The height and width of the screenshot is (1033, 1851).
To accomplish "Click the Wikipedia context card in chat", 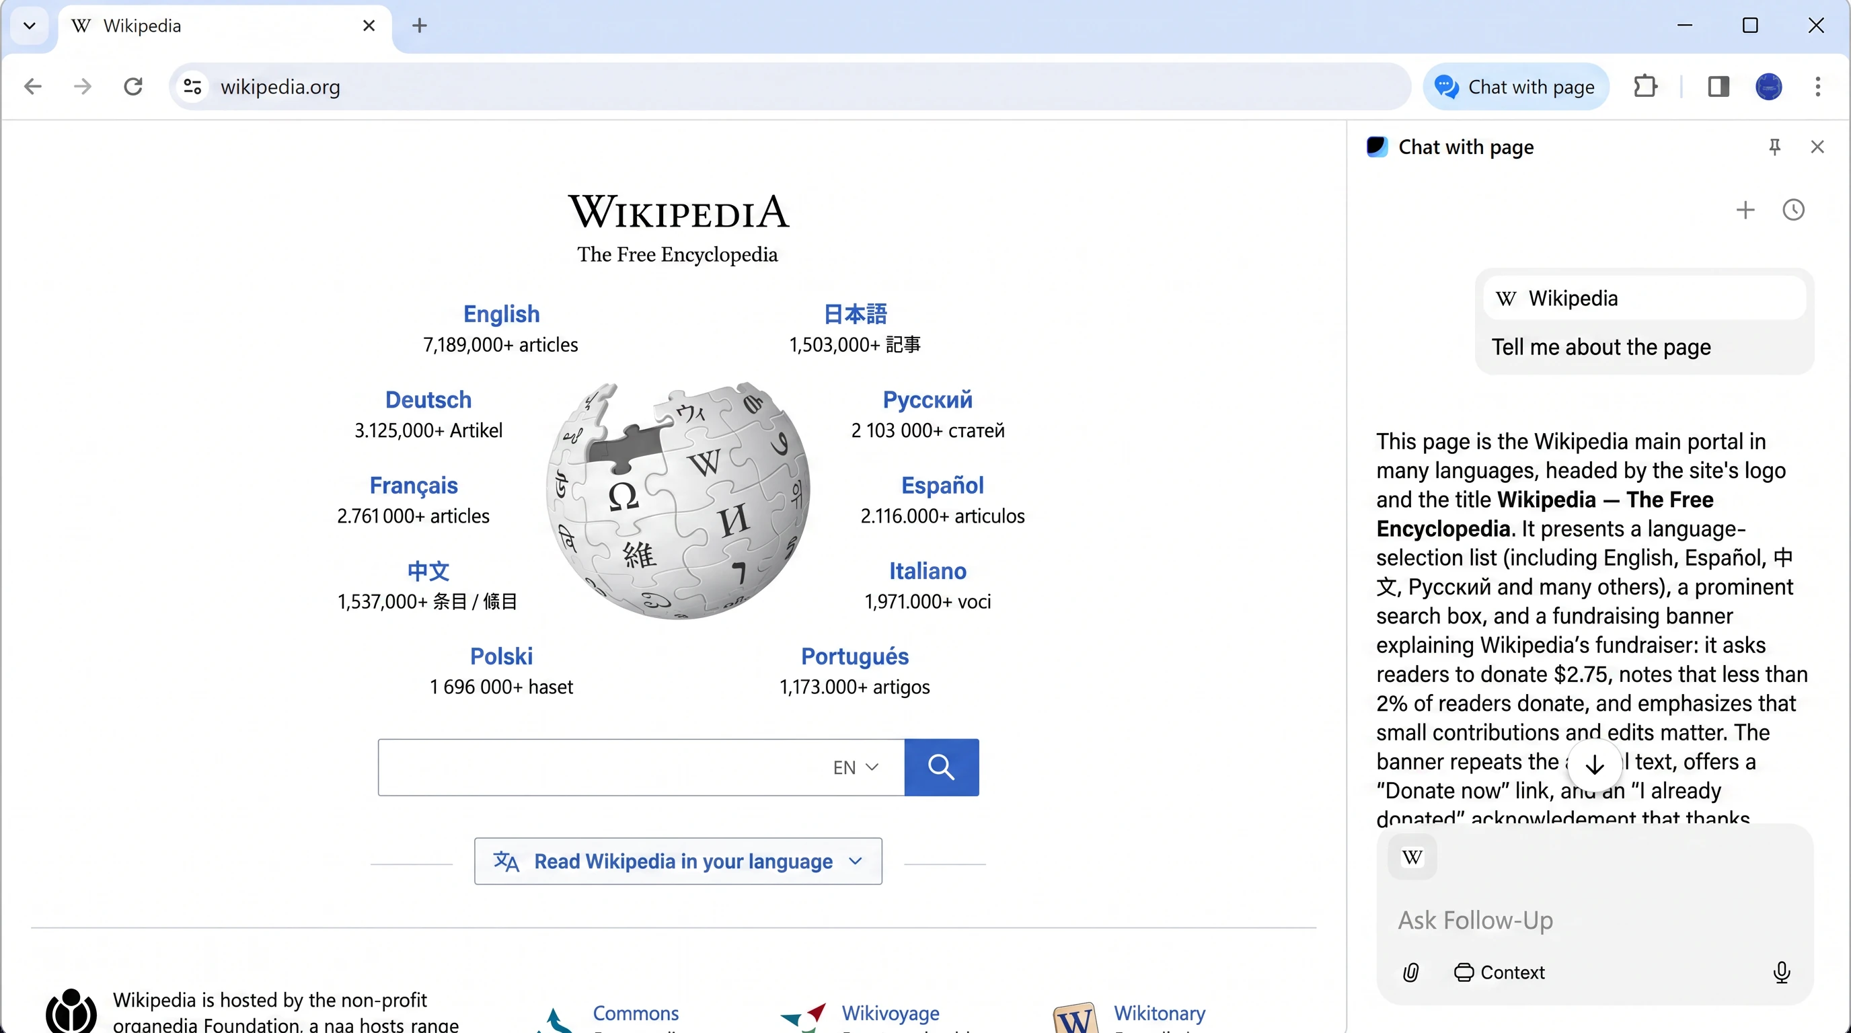I will tap(1644, 298).
